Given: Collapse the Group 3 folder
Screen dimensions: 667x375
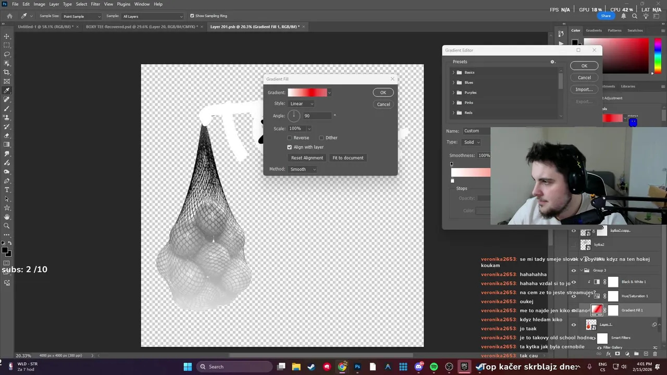Looking at the screenshot, I should click(582, 270).
